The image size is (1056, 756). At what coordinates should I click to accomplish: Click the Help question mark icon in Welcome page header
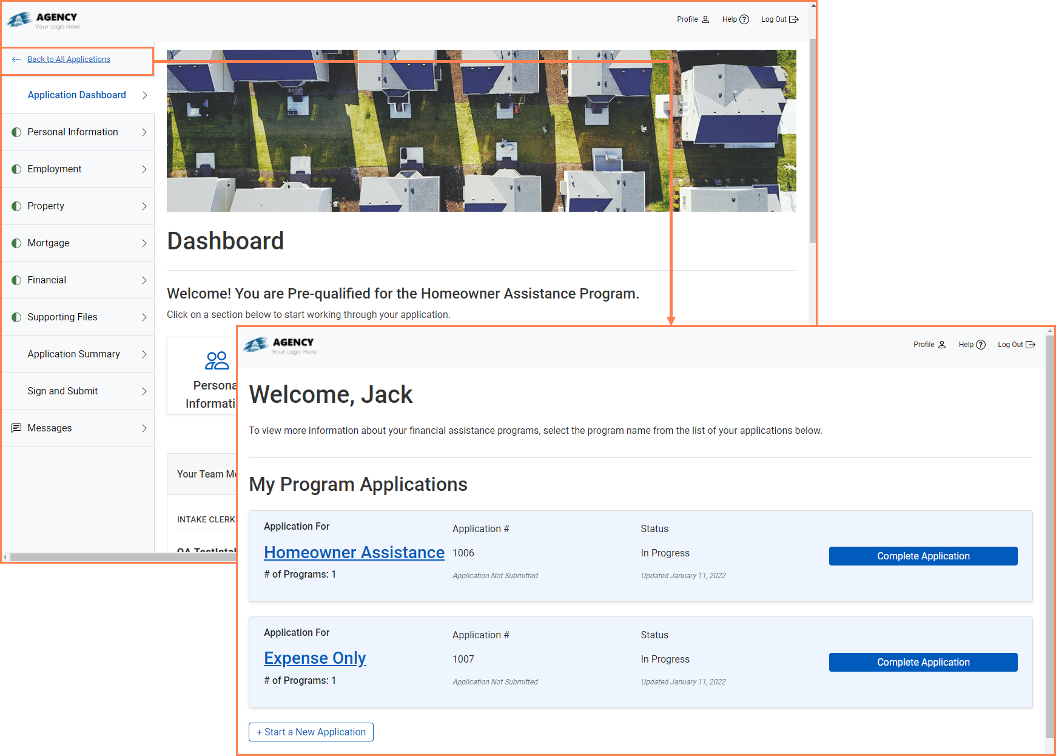(981, 345)
